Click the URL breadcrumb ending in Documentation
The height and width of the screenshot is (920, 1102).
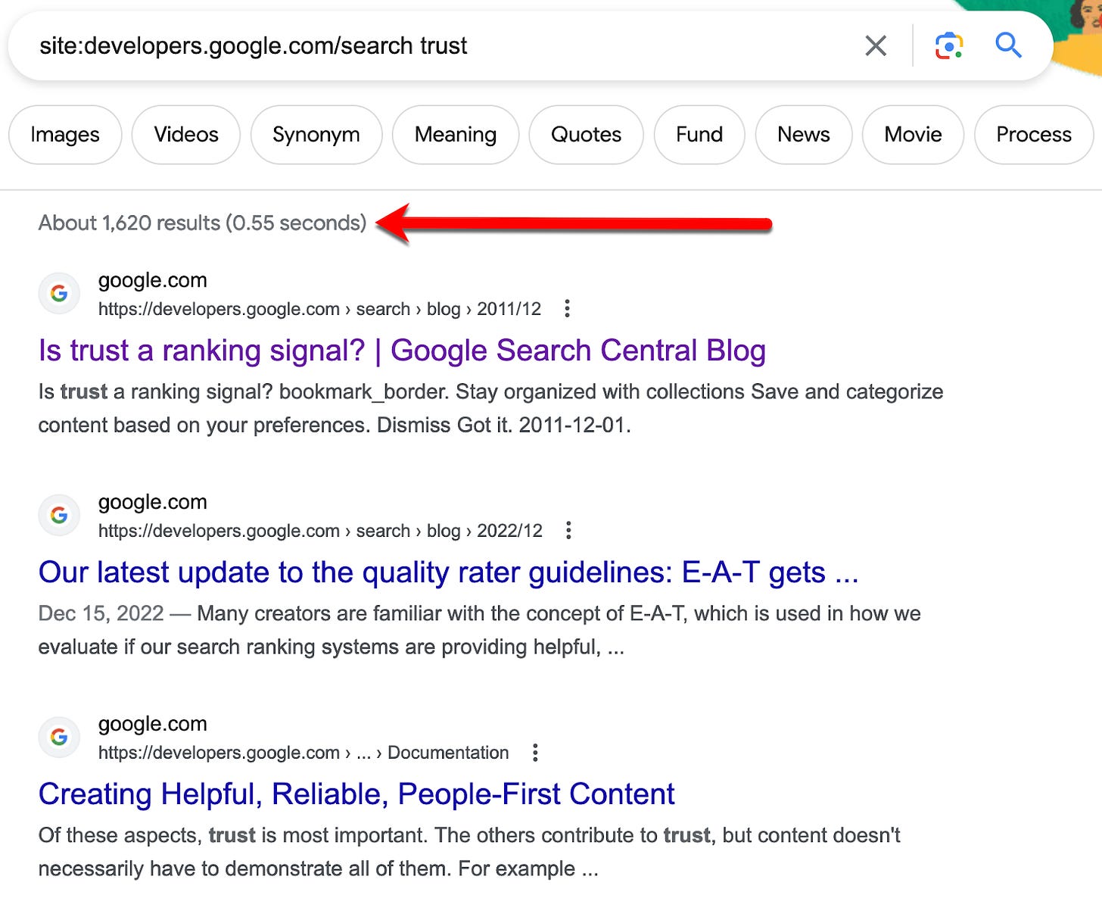click(304, 753)
